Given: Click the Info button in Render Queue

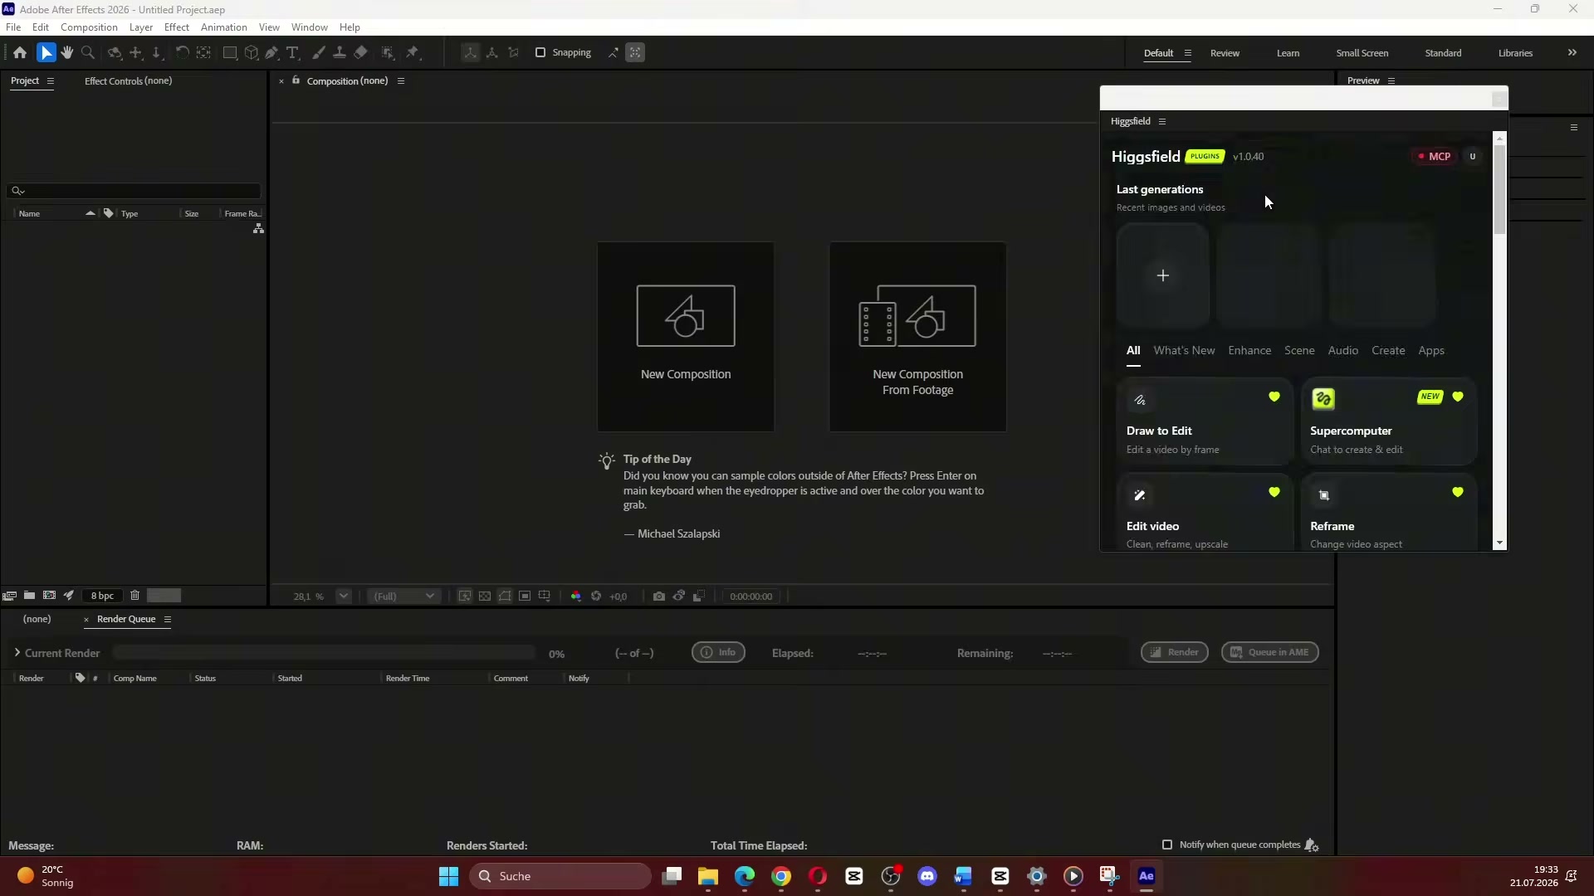Looking at the screenshot, I should 718,652.
